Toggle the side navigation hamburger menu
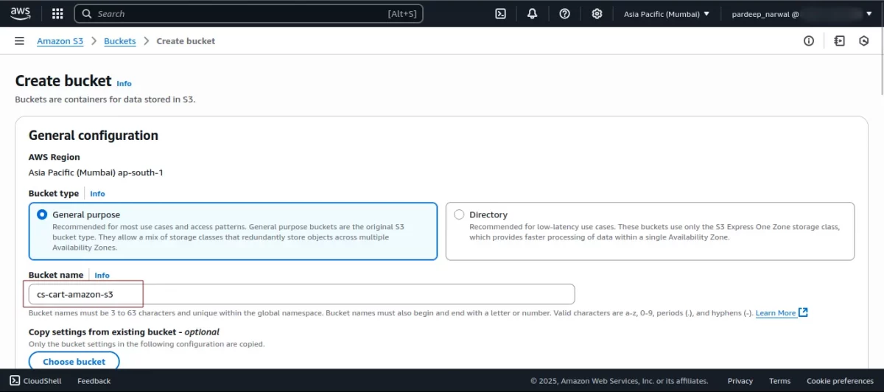The width and height of the screenshot is (884, 392). (x=19, y=41)
